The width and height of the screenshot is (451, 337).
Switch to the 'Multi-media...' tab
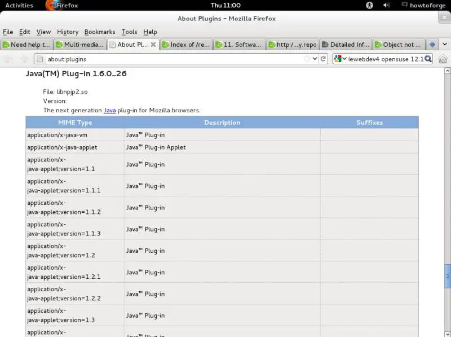coord(79,45)
